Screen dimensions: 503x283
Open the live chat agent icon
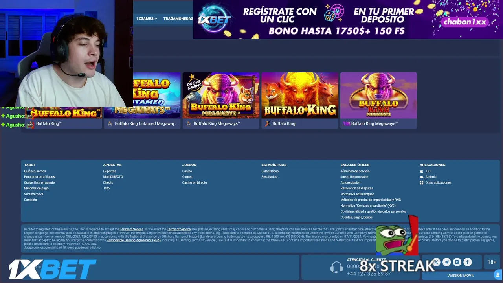click(x=498, y=274)
